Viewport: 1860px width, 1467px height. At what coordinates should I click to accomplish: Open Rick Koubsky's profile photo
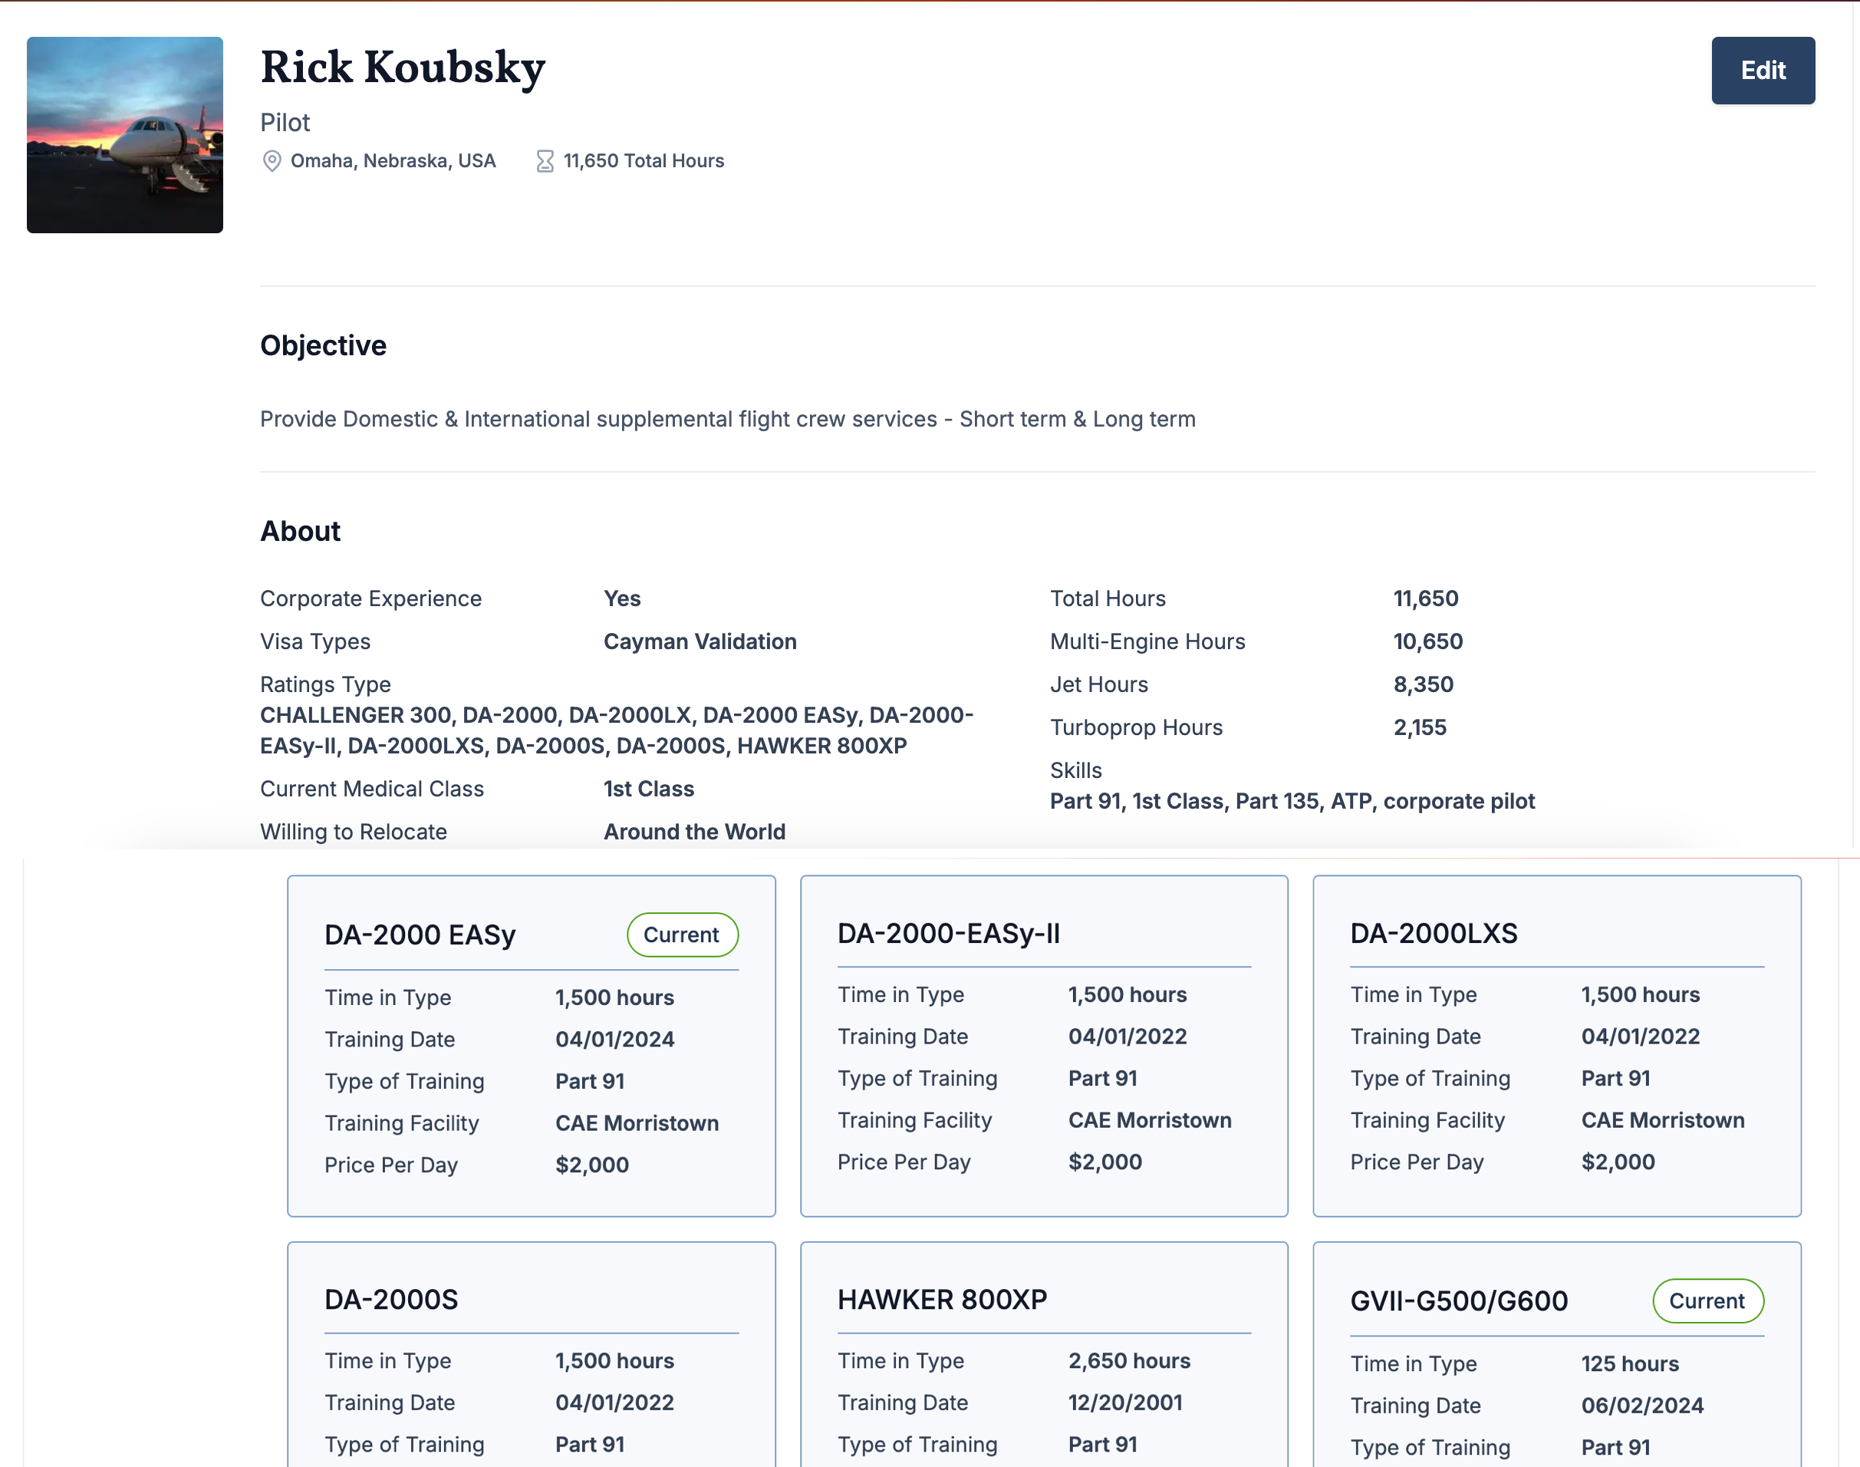pos(125,135)
